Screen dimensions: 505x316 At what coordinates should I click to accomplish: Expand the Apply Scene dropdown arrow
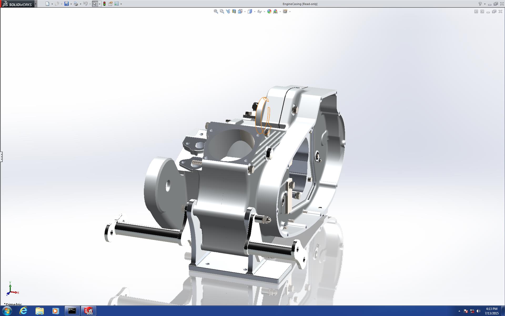tap(280, 12)
